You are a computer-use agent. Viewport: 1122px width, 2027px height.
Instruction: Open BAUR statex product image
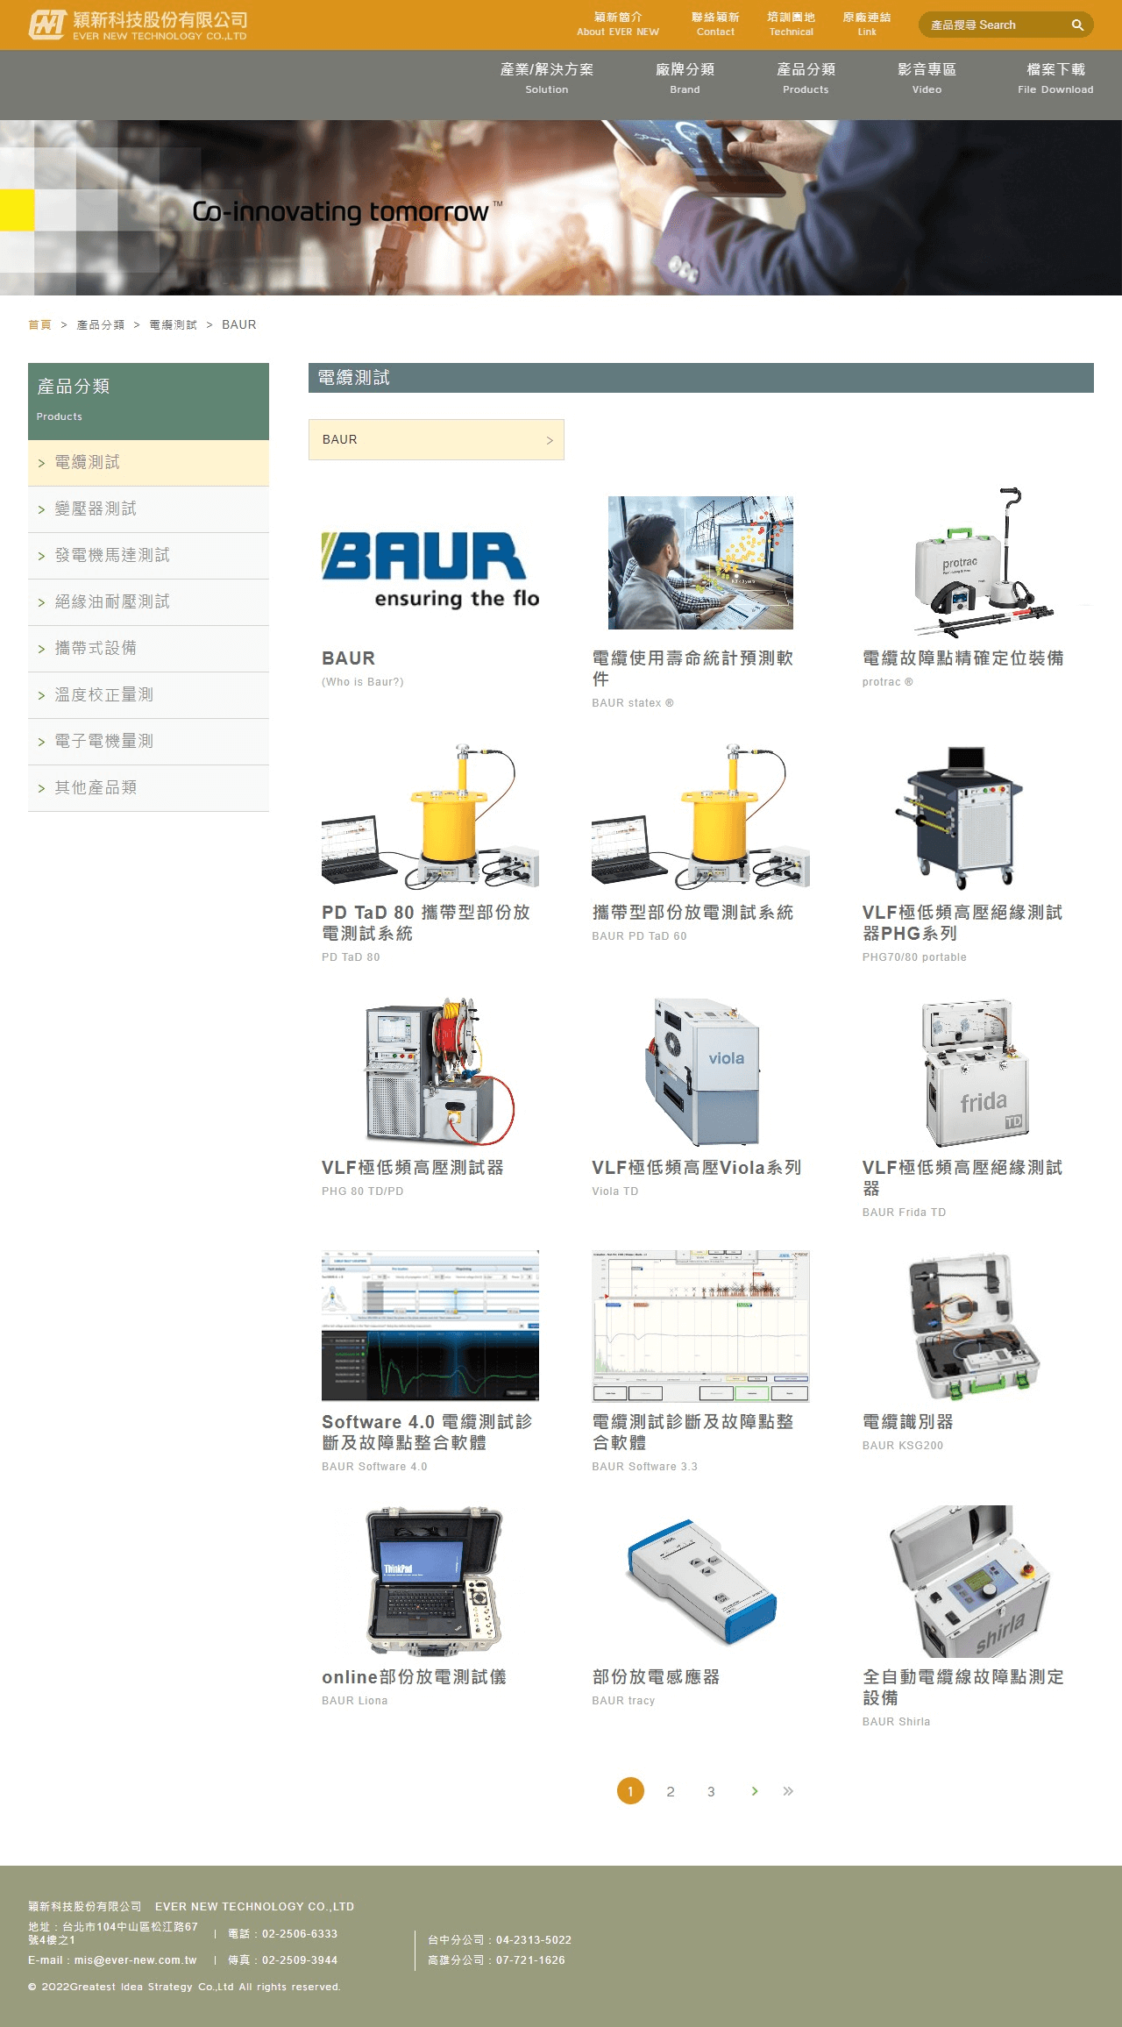700,563
